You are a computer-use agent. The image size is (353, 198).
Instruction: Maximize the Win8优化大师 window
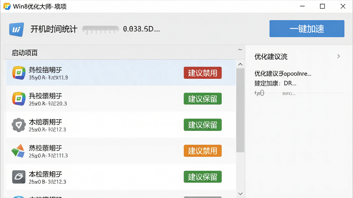pos(322,6)
